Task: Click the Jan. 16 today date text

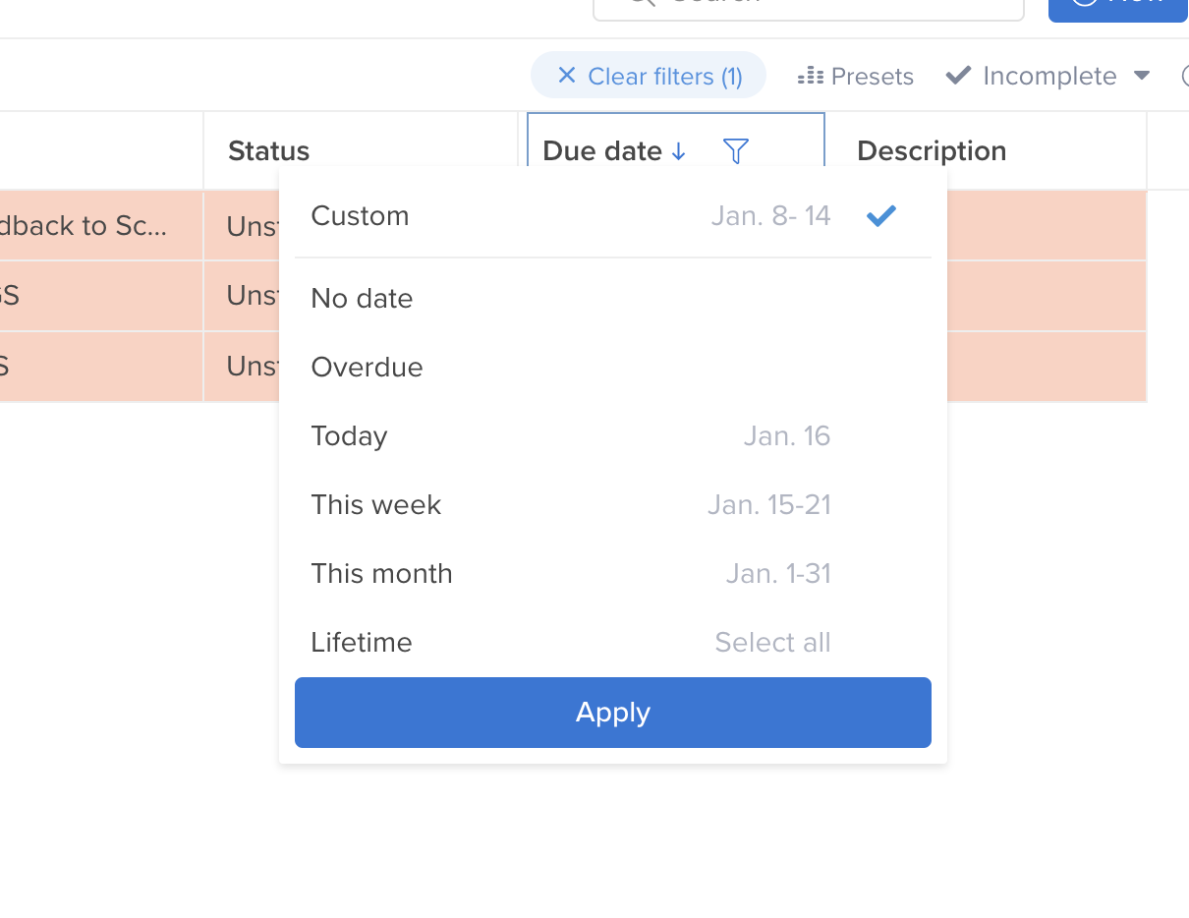Action: click(787, 436)
